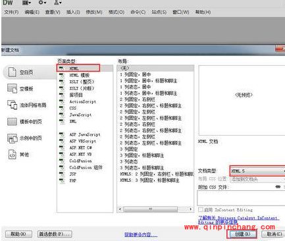
Task: Select layout <无>
Action: click(155, 68)
